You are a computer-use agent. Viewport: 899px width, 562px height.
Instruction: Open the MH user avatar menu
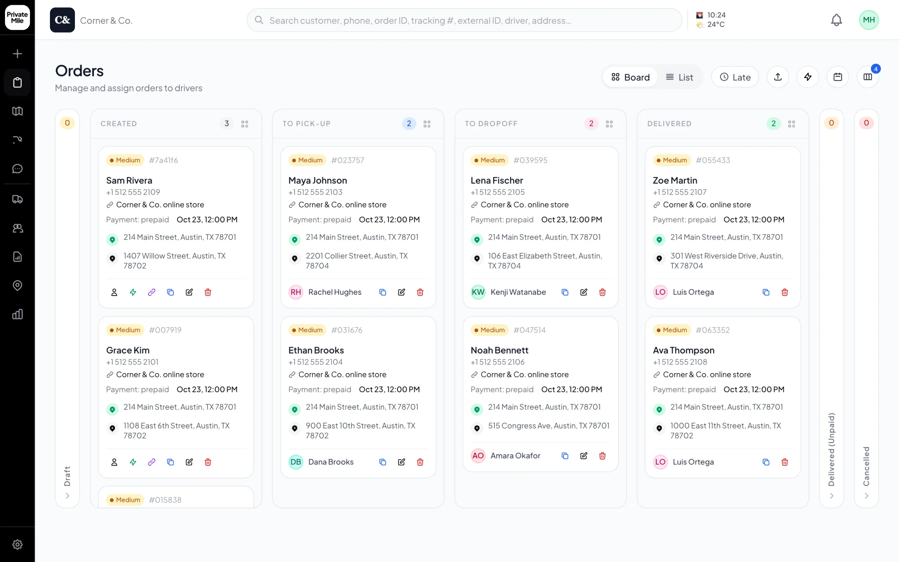(869, 20)
